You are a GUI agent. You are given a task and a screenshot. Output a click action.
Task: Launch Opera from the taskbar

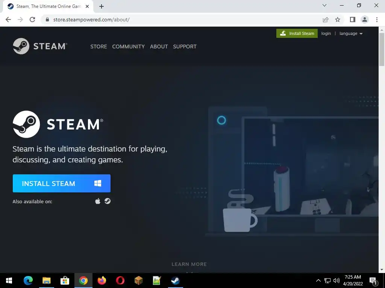coord(120,280)
